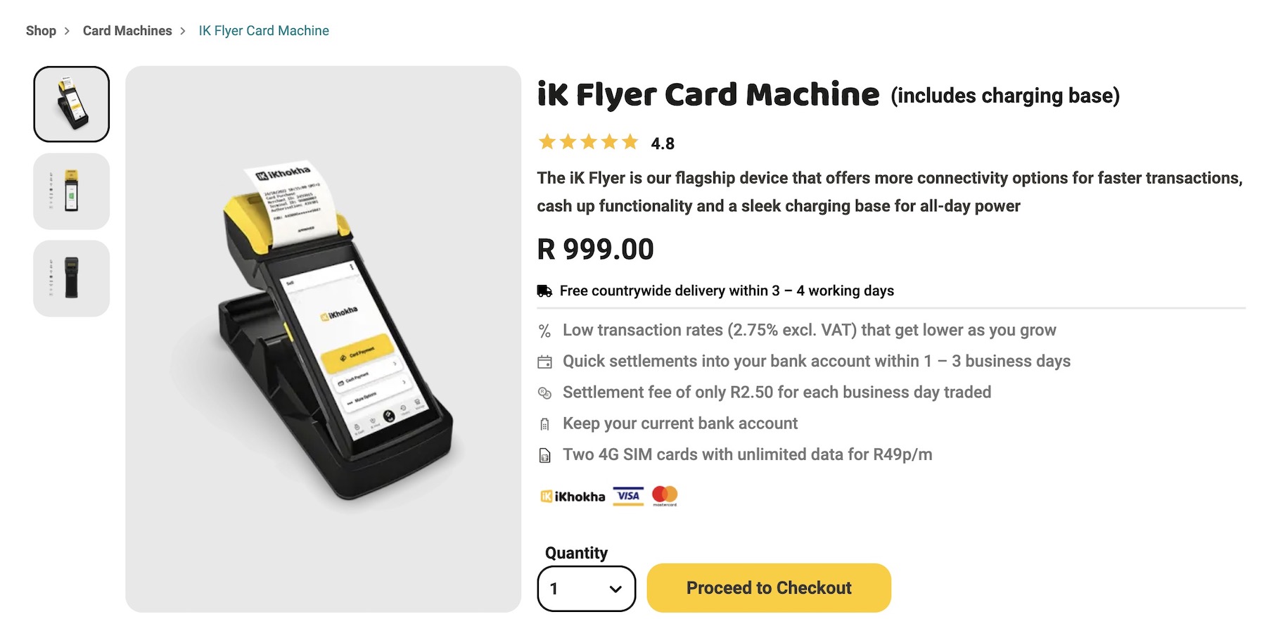
Task: Open the Quantity dropdown
Action: pos(586,589)
